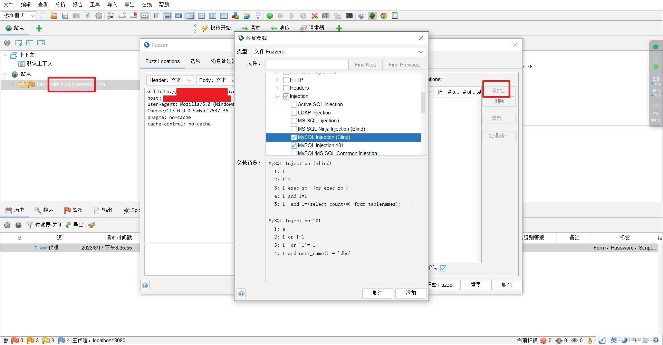Open the Options gear icon

pyautogui.click(x=99, y=16)
